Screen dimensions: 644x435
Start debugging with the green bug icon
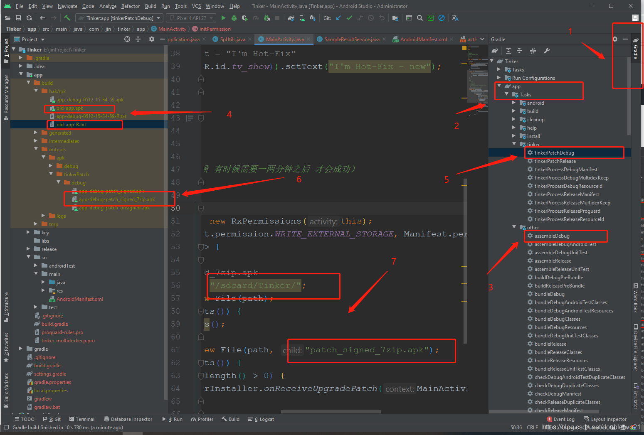(x=234, y=18)
